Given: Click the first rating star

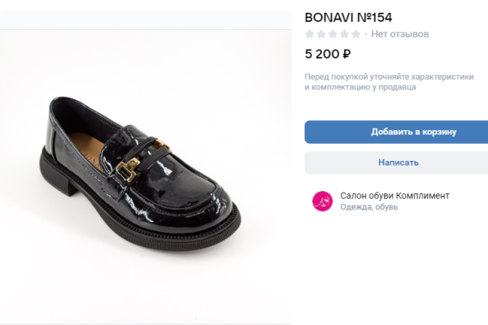Looking at the screenshot, I should pos(310,34).
